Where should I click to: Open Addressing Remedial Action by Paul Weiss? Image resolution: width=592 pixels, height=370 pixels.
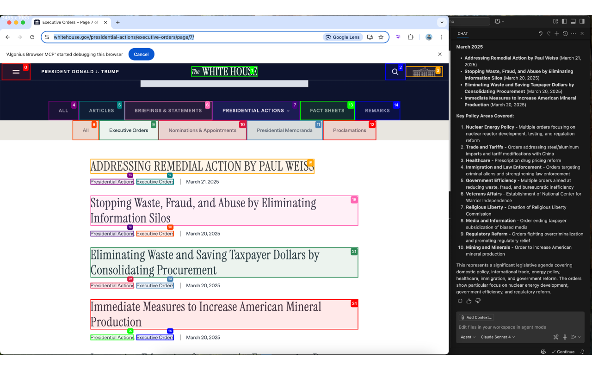(202, 166)
